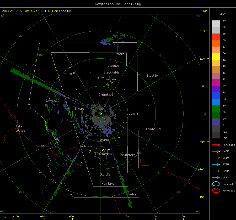Image resolution: width=236 pixels, height=220 pixels.
Task: Click the Okotoks label
Action: click(x=105, y=174)
